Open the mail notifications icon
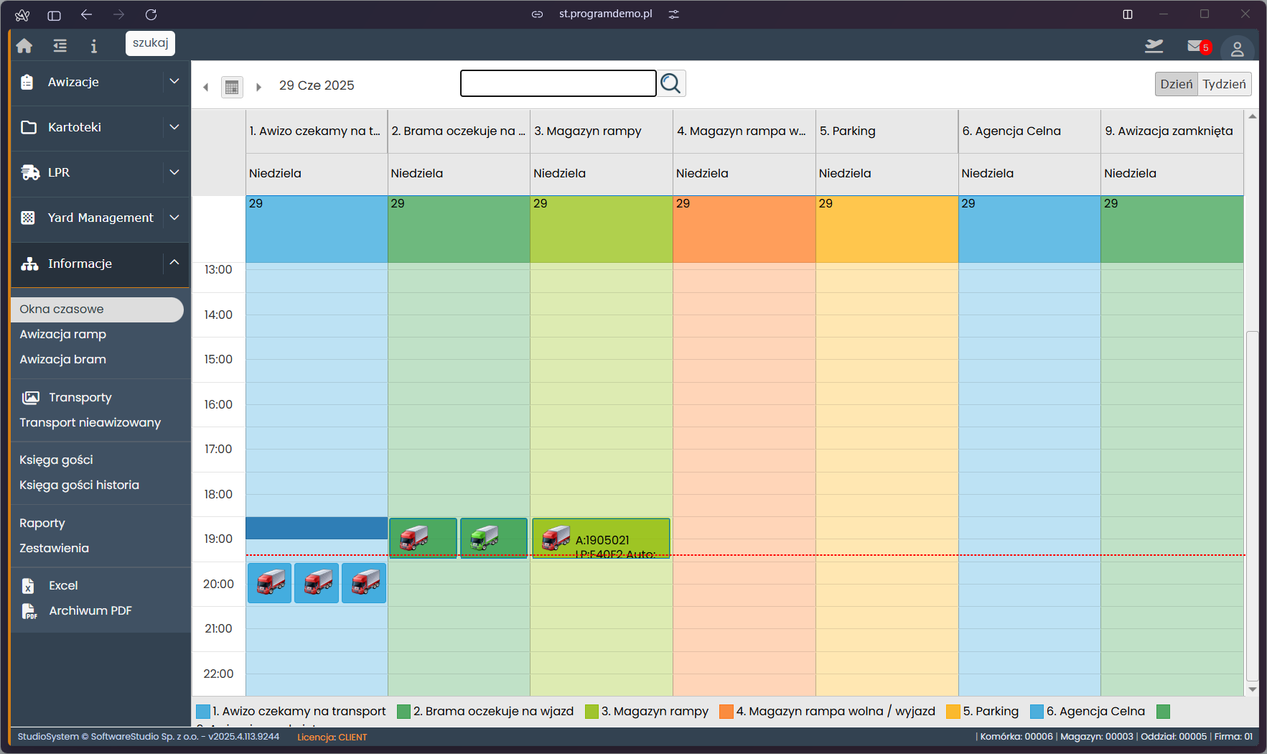 (x=1196, y=47)
